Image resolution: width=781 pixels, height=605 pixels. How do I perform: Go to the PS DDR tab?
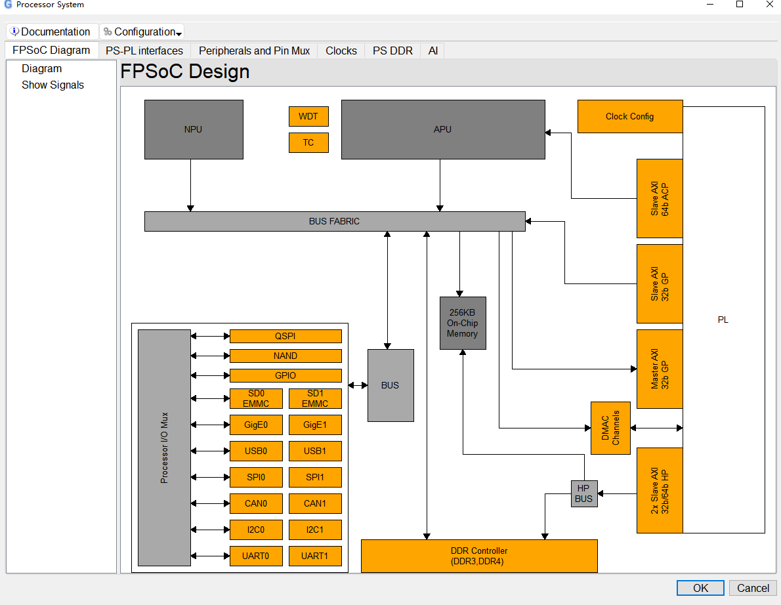(x=392, y=51)
